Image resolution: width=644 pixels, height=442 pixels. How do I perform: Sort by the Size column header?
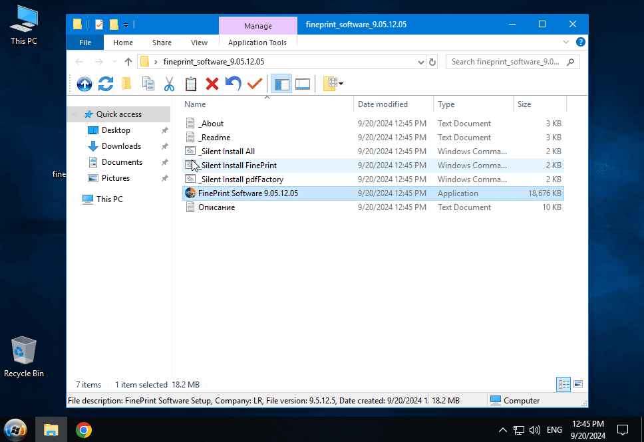click(540, 104)
